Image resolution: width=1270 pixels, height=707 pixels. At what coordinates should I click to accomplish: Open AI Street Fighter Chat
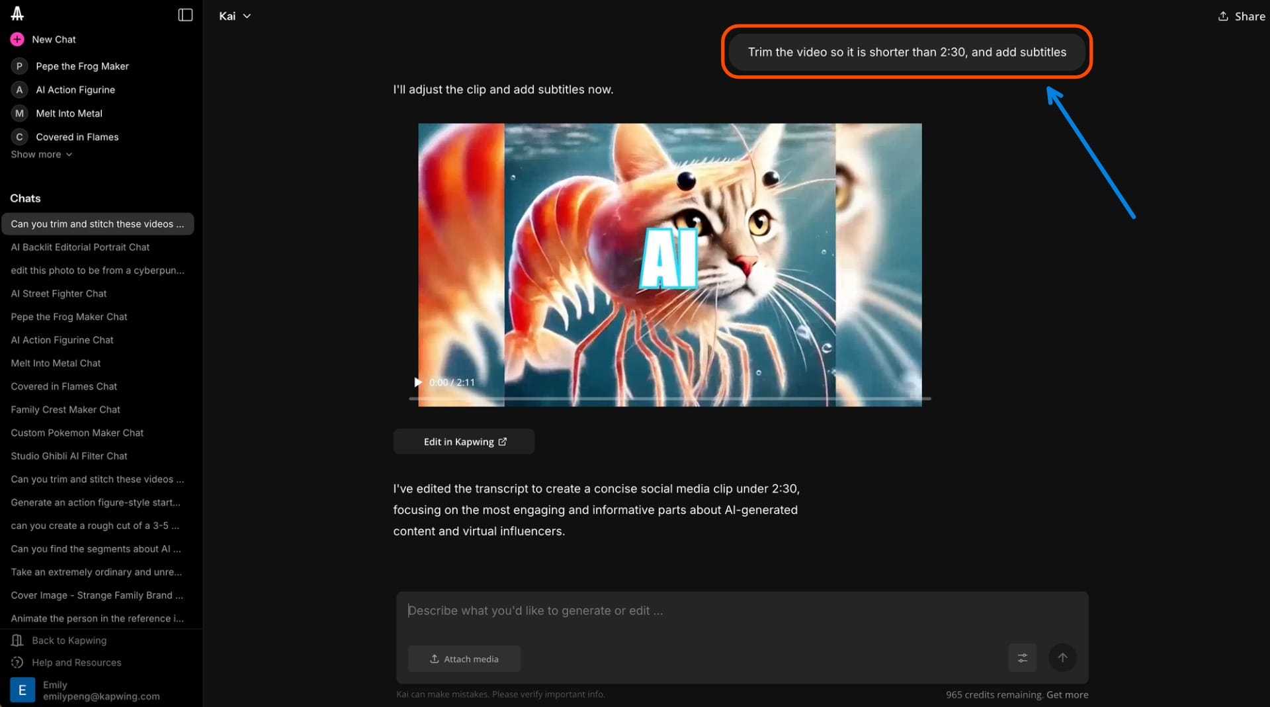58,293
